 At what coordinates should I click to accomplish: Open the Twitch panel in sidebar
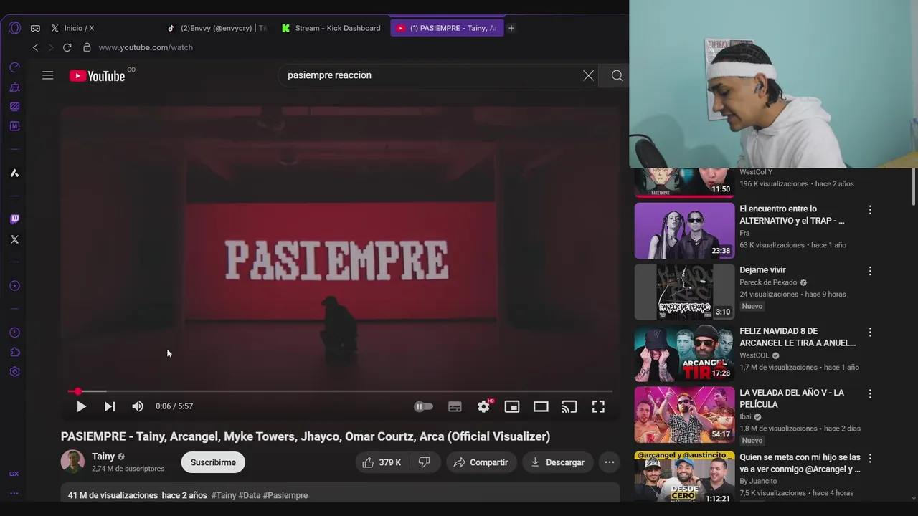pyautogui.click(x=14, y=219)
